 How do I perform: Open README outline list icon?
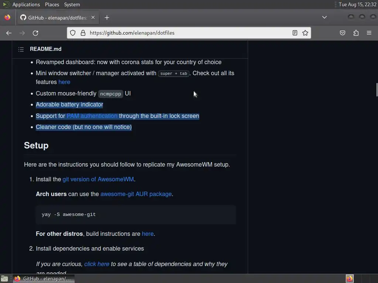pos(21,49)
